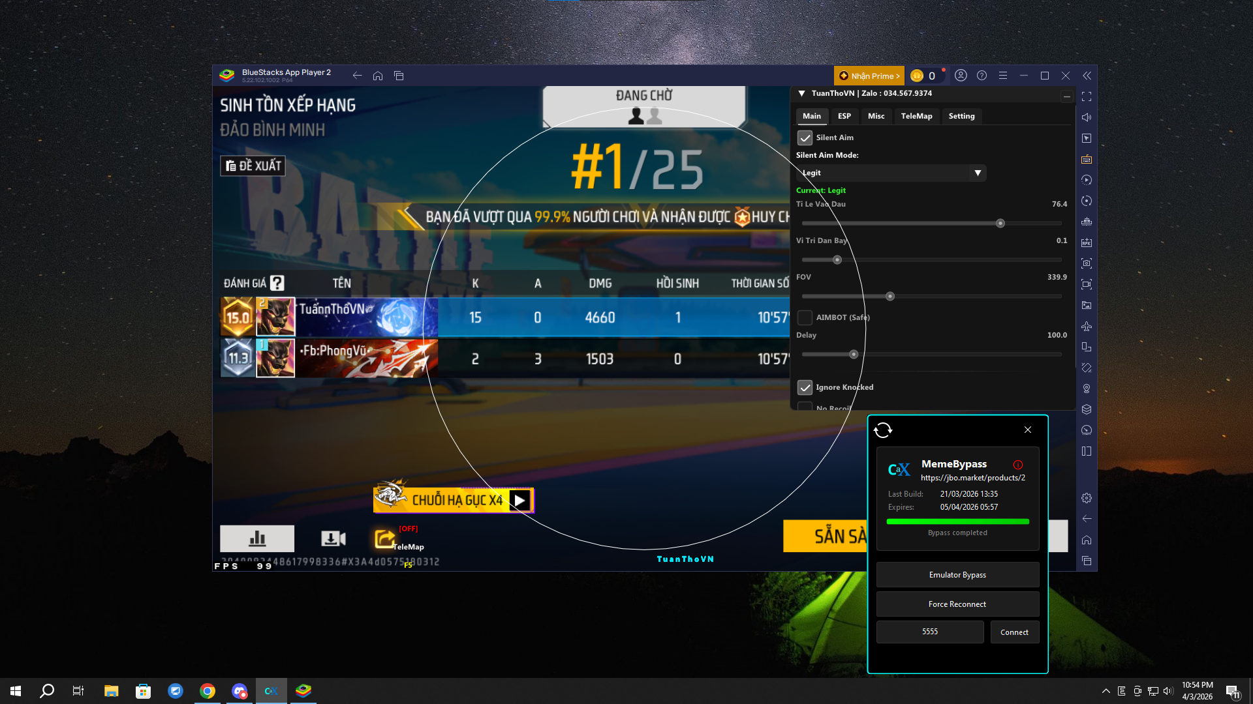
Task: Click the refresh arrows icon in MemeBypass window
Action: 883,430
